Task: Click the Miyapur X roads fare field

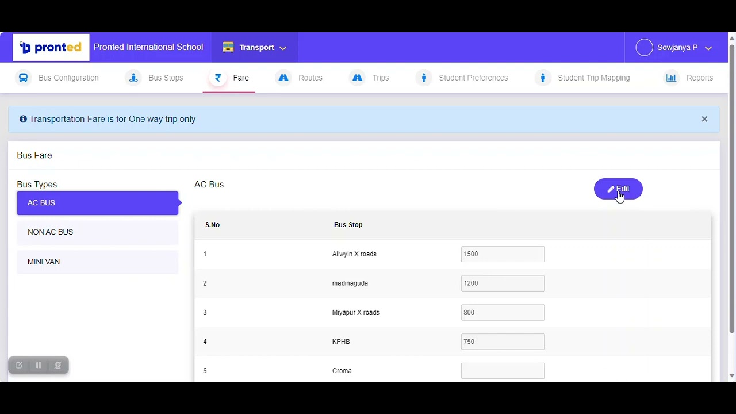Action: click(503, 312)
